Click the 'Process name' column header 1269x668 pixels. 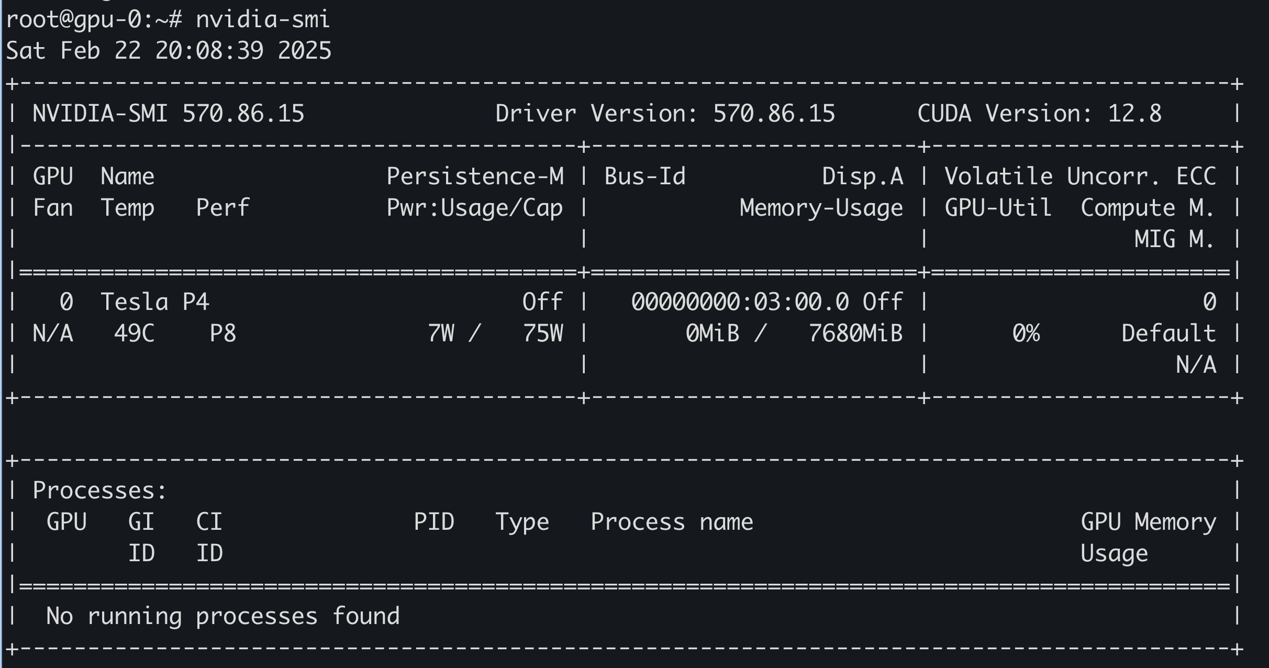672,522
